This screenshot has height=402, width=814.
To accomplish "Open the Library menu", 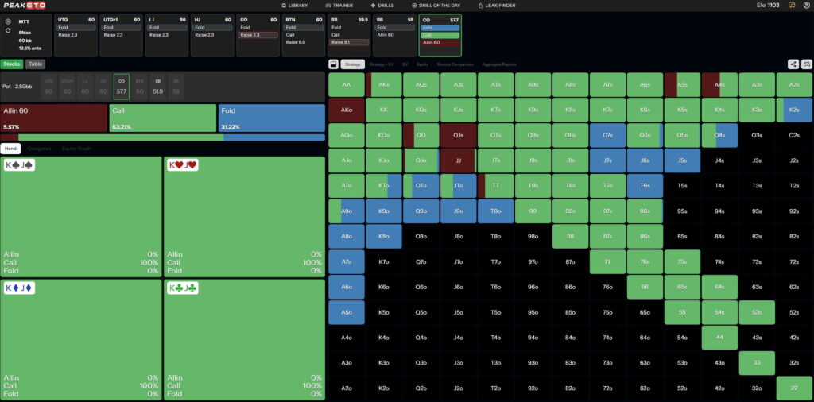I will tap(294, 6).
